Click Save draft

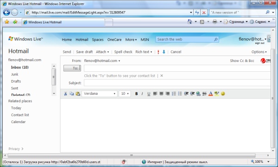click(x=84, y=52)
